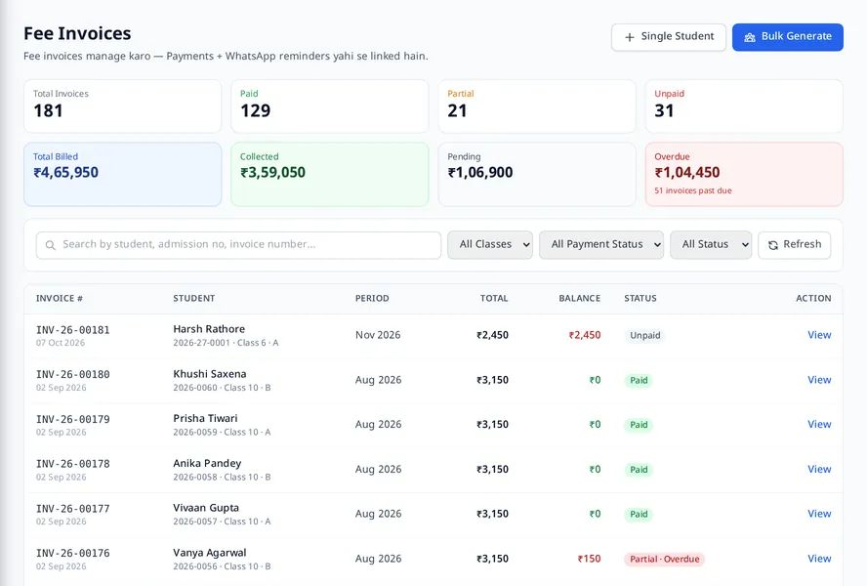Click the magnifier icon in search box
This screenshot has height=586, width=867.
click(x=51, y=245)
